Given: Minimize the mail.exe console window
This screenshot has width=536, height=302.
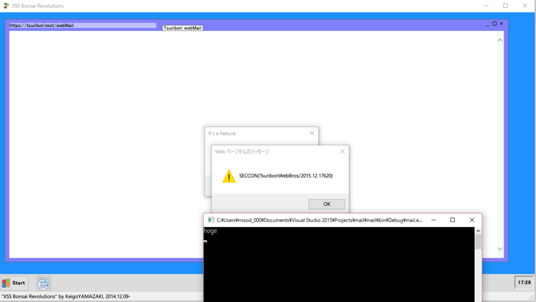Looking at the screenshot, I should point(433,220).
